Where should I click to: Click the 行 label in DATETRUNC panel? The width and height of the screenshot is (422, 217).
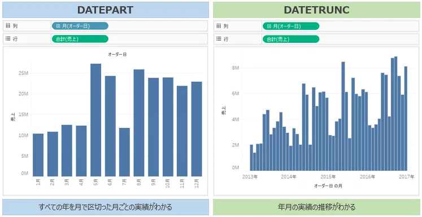click(226, 39)
